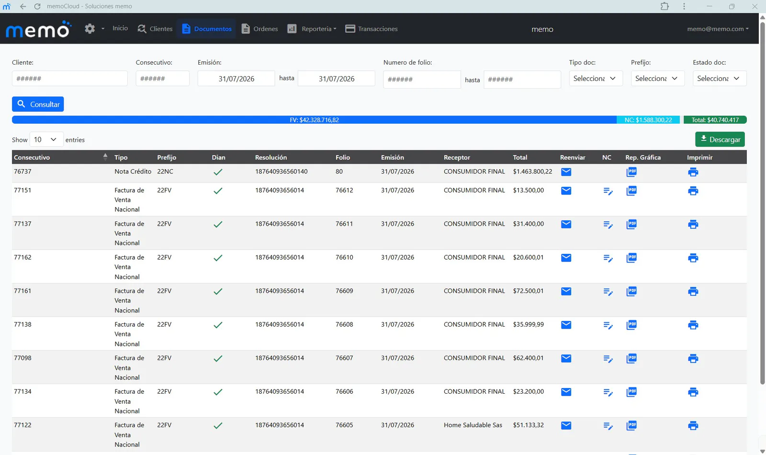Print the Nota Crédito 76737 row
Viewport: 766px width, 455px height.
tap(693, 172)
